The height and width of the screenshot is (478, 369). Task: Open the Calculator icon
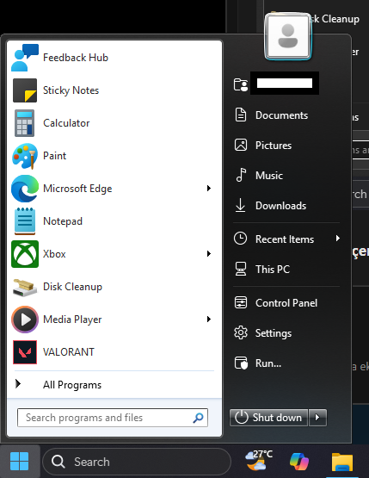24,123
